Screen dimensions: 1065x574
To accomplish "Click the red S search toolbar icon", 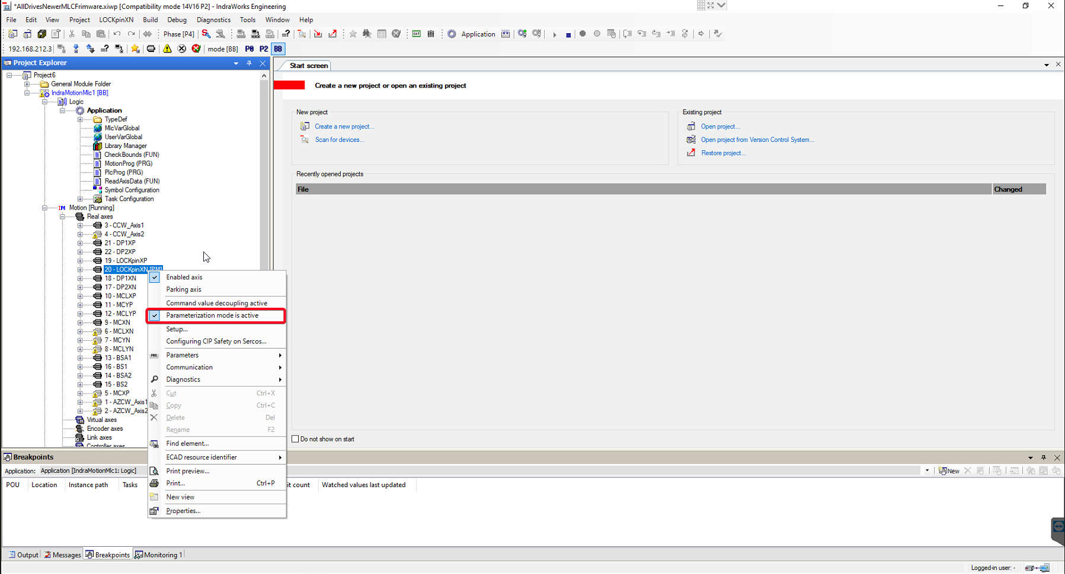I will [206, 34].
